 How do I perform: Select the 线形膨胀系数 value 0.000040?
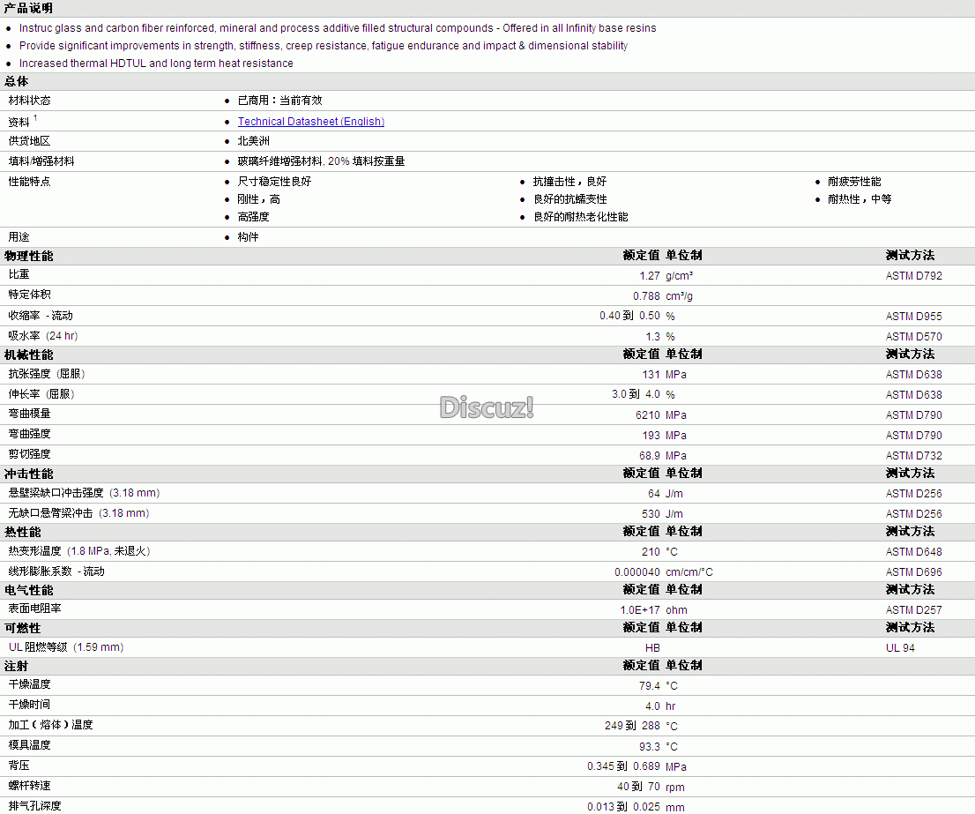point(637,572)
